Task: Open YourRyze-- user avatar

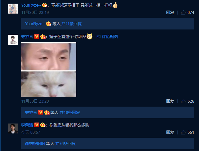Action: tap(13, 9)
